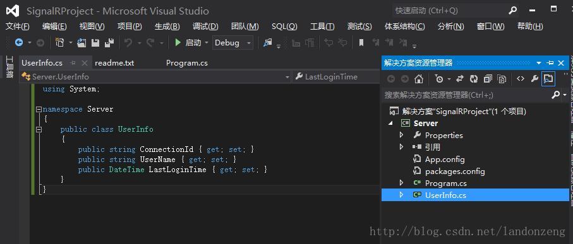Collapse the Server project node

[x=390, y=124]
